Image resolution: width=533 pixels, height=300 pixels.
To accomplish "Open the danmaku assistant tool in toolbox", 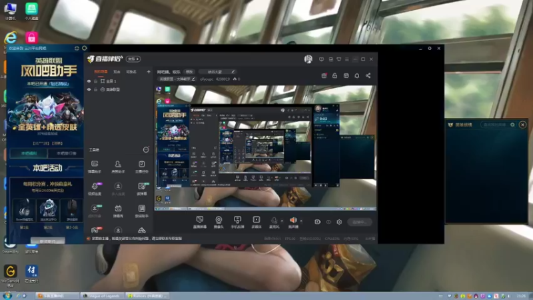I will tap(95, 167).
